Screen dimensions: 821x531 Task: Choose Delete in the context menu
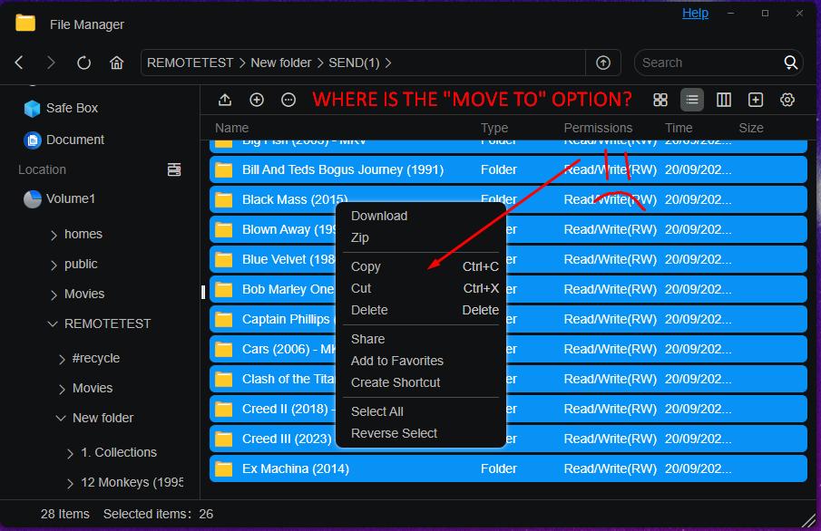tap(421, 310)
